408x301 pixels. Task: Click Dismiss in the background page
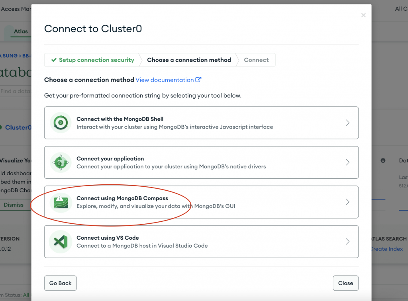pyautogui.click(x=14, y=205)
